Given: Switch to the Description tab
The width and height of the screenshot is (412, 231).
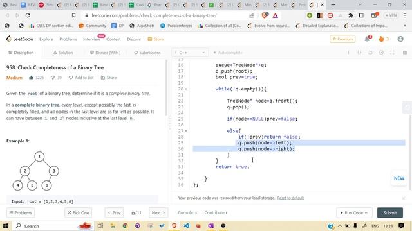Looking at the screenshot, I should click(21, 53).
